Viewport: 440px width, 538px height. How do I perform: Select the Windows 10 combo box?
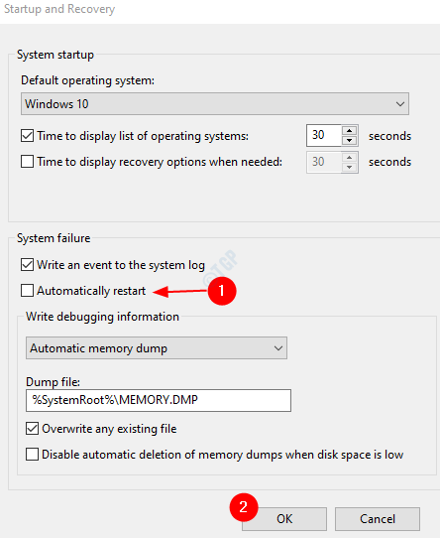pos(215,103)
